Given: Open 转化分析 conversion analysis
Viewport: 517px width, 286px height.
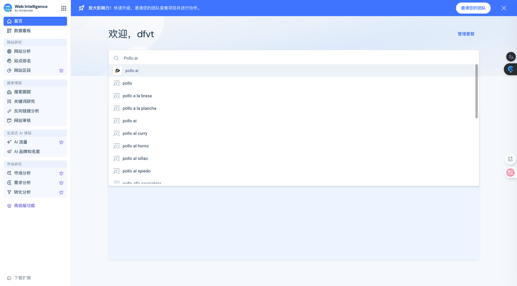Looking at the screenshot, I should pos(35,192).
